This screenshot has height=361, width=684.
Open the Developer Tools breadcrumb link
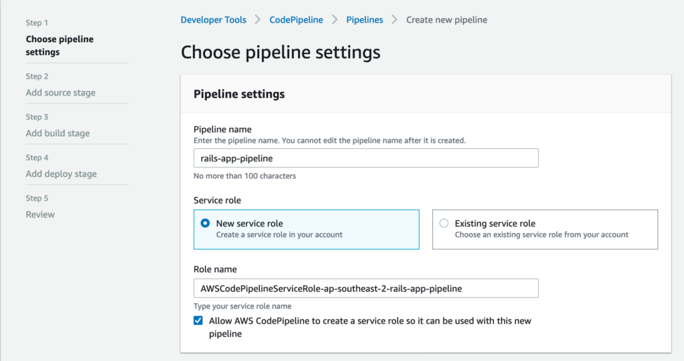[x=213, y=19]
